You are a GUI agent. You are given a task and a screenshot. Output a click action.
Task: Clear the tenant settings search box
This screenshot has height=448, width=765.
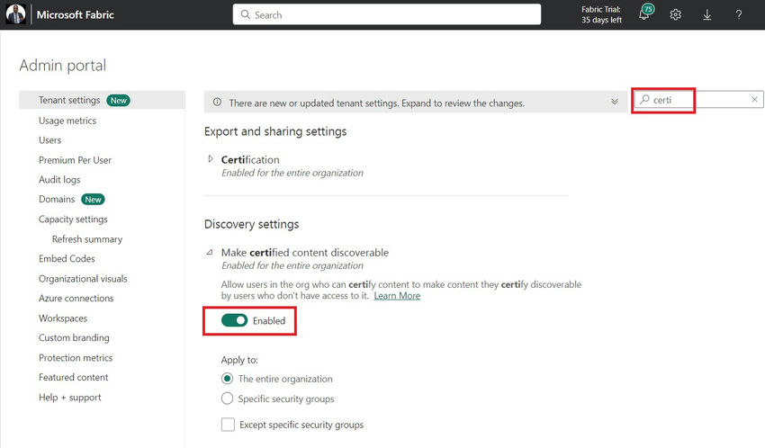click(x=754, y=100)
